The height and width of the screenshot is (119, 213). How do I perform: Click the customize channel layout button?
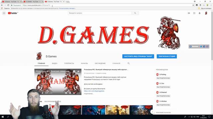pos(138,56)
